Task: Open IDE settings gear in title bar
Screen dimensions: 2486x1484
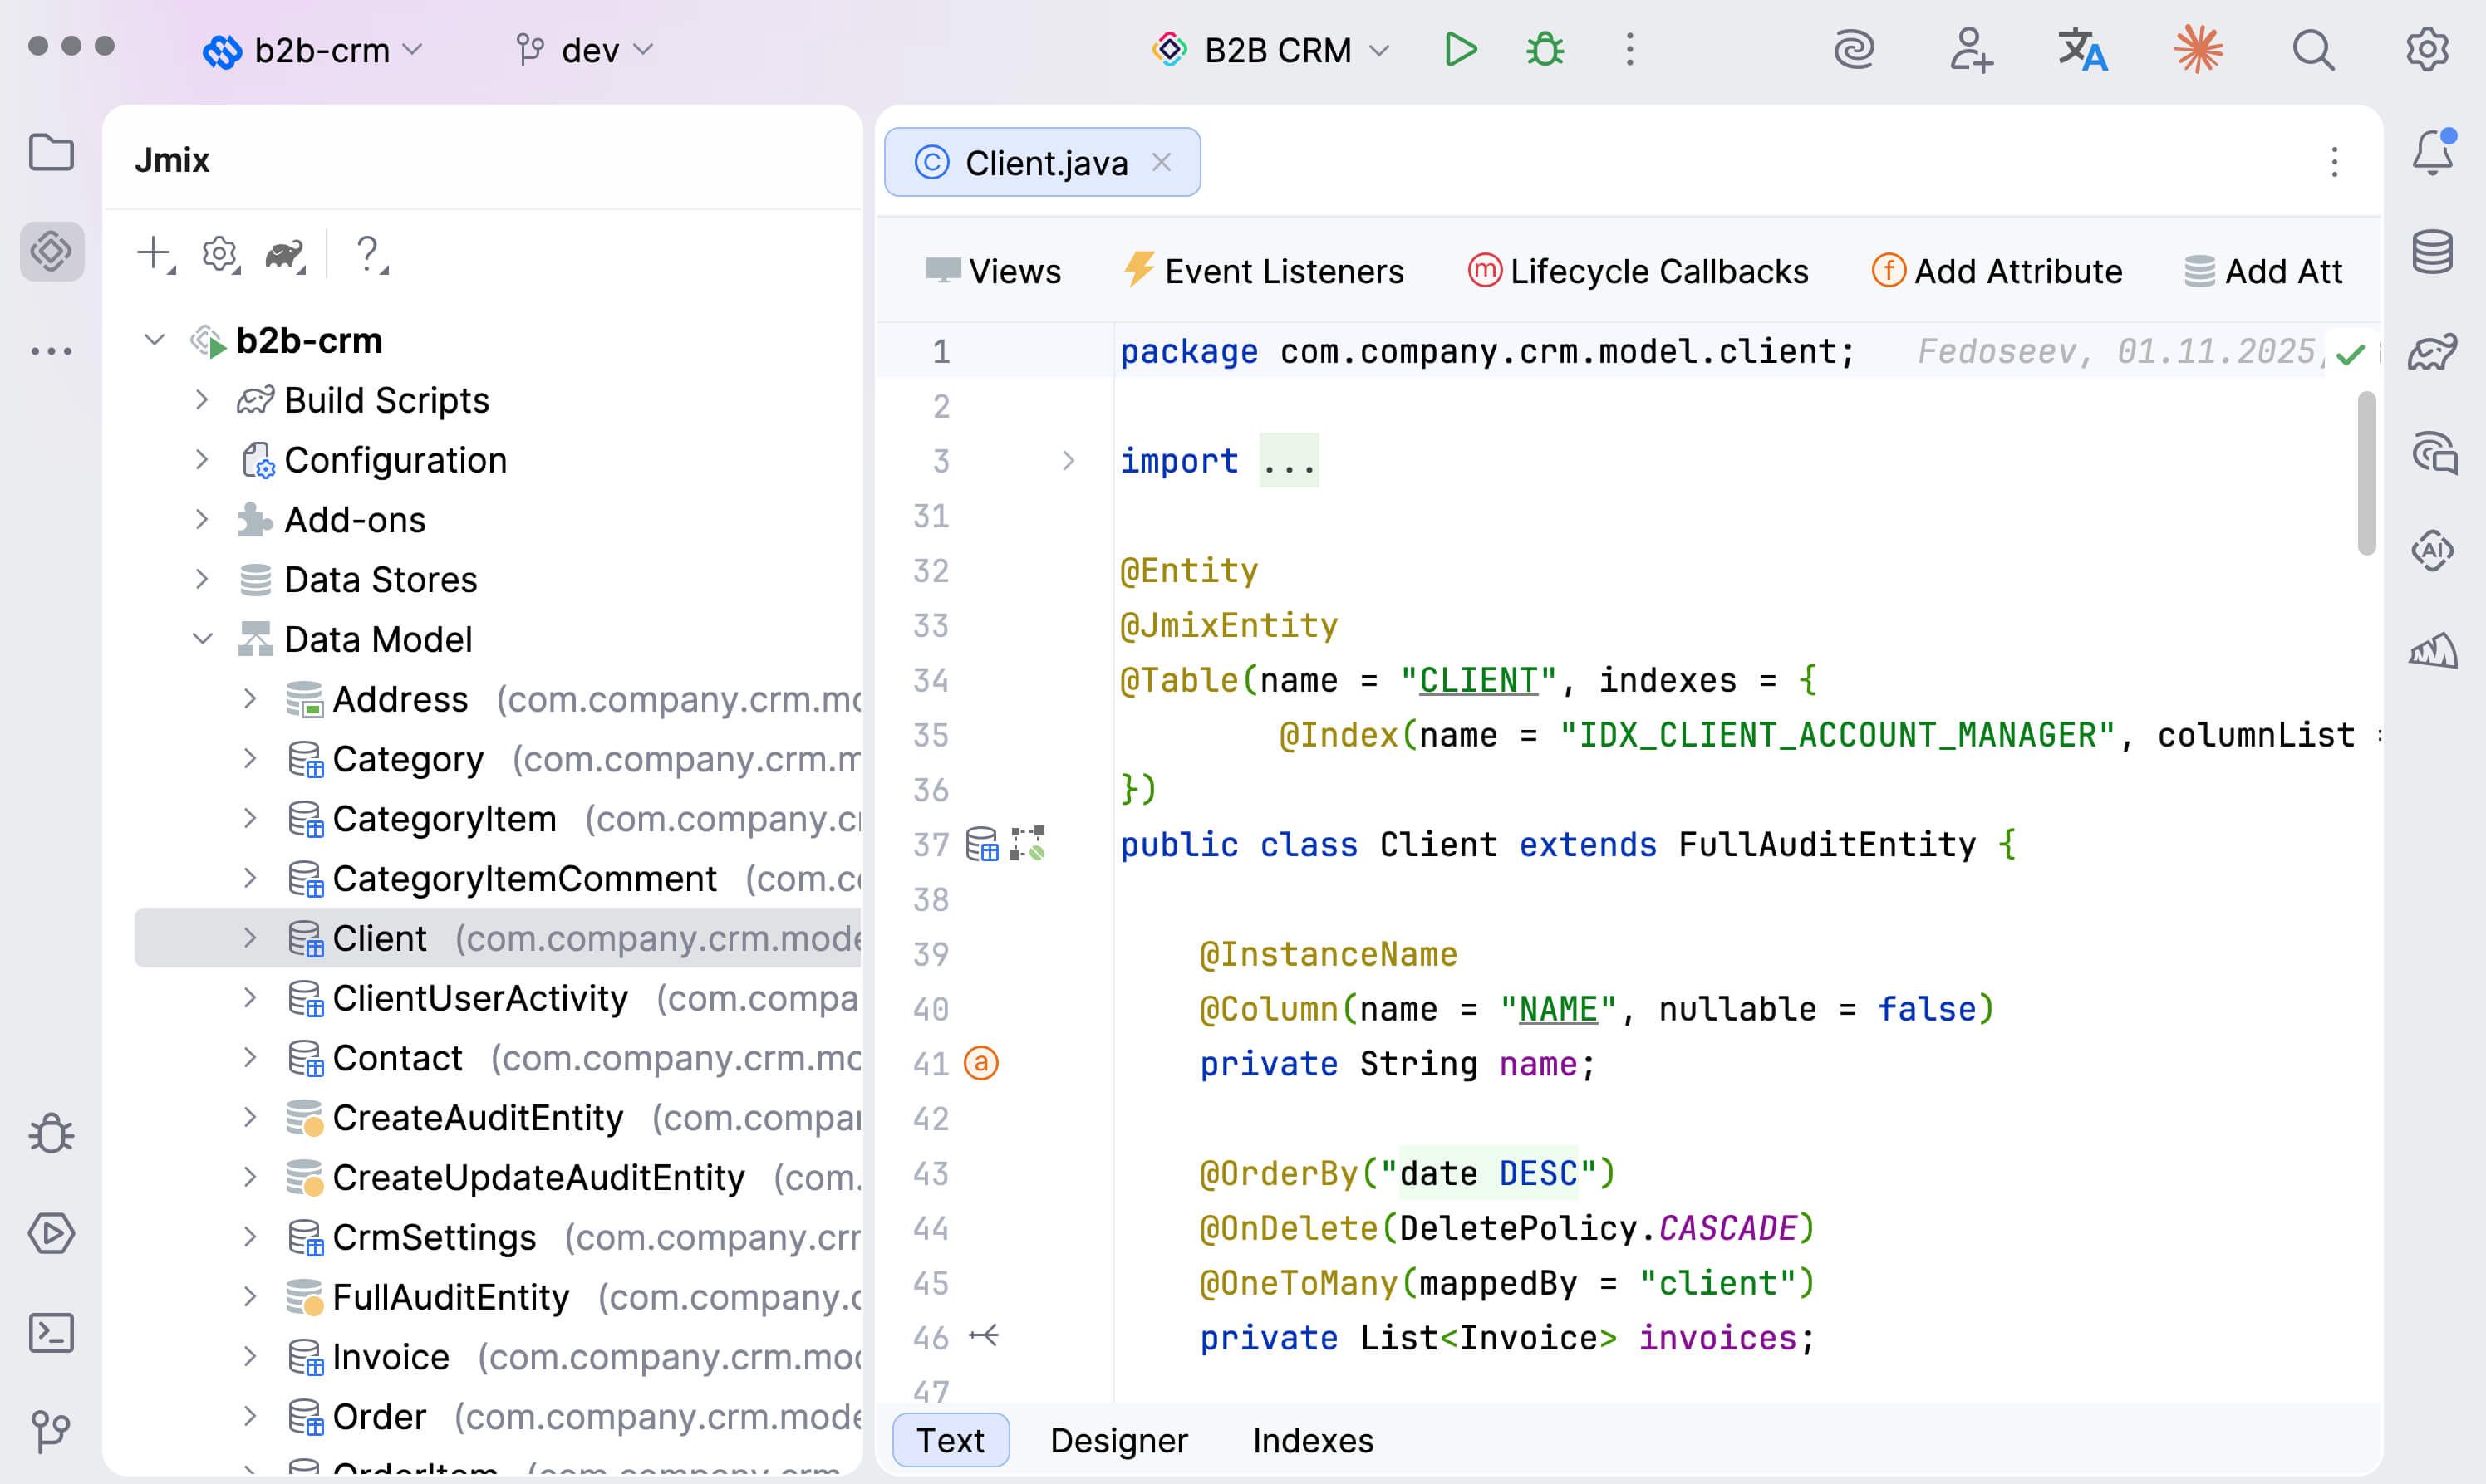Action: [2428, 49]
